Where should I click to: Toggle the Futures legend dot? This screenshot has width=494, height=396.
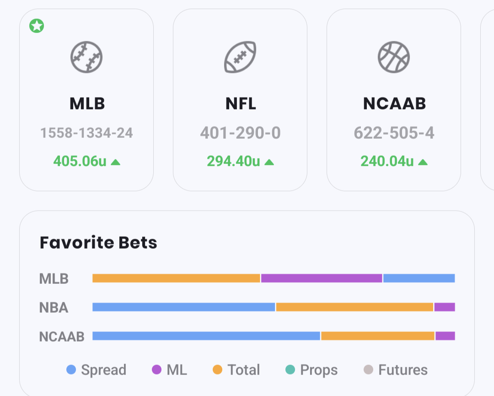pyautogui.click(x=368, y=369)
